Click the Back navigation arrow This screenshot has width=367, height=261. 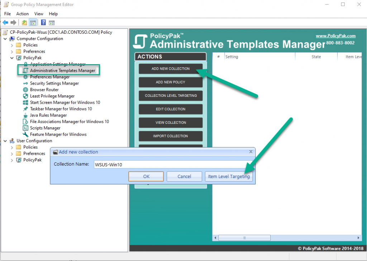[5, 22]
